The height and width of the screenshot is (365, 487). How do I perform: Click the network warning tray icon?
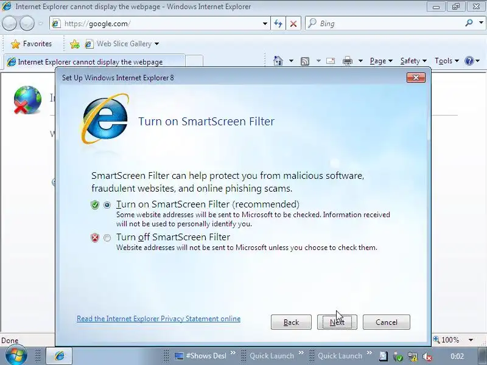[x=413, y=357]
